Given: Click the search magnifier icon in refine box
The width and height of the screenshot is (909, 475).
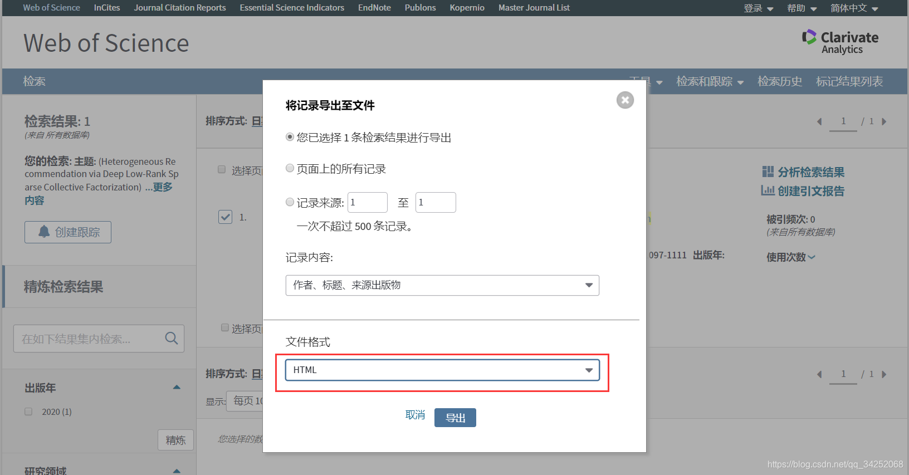Looking at the screenshot, I should 172,339.
